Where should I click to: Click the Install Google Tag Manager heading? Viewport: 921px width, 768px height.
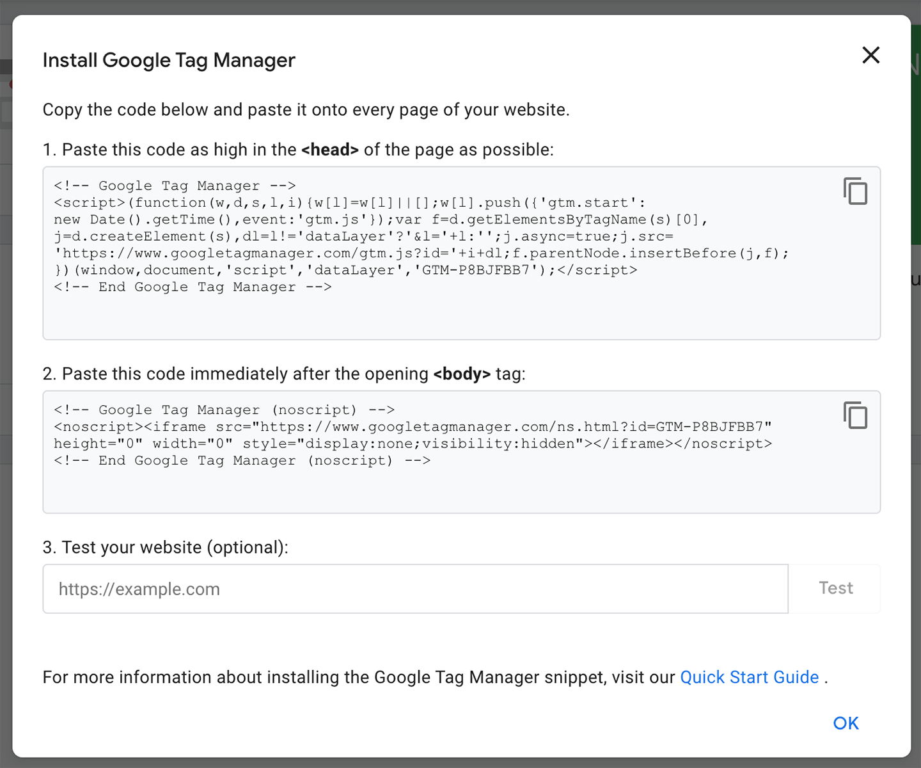click(x=169, y=60)
